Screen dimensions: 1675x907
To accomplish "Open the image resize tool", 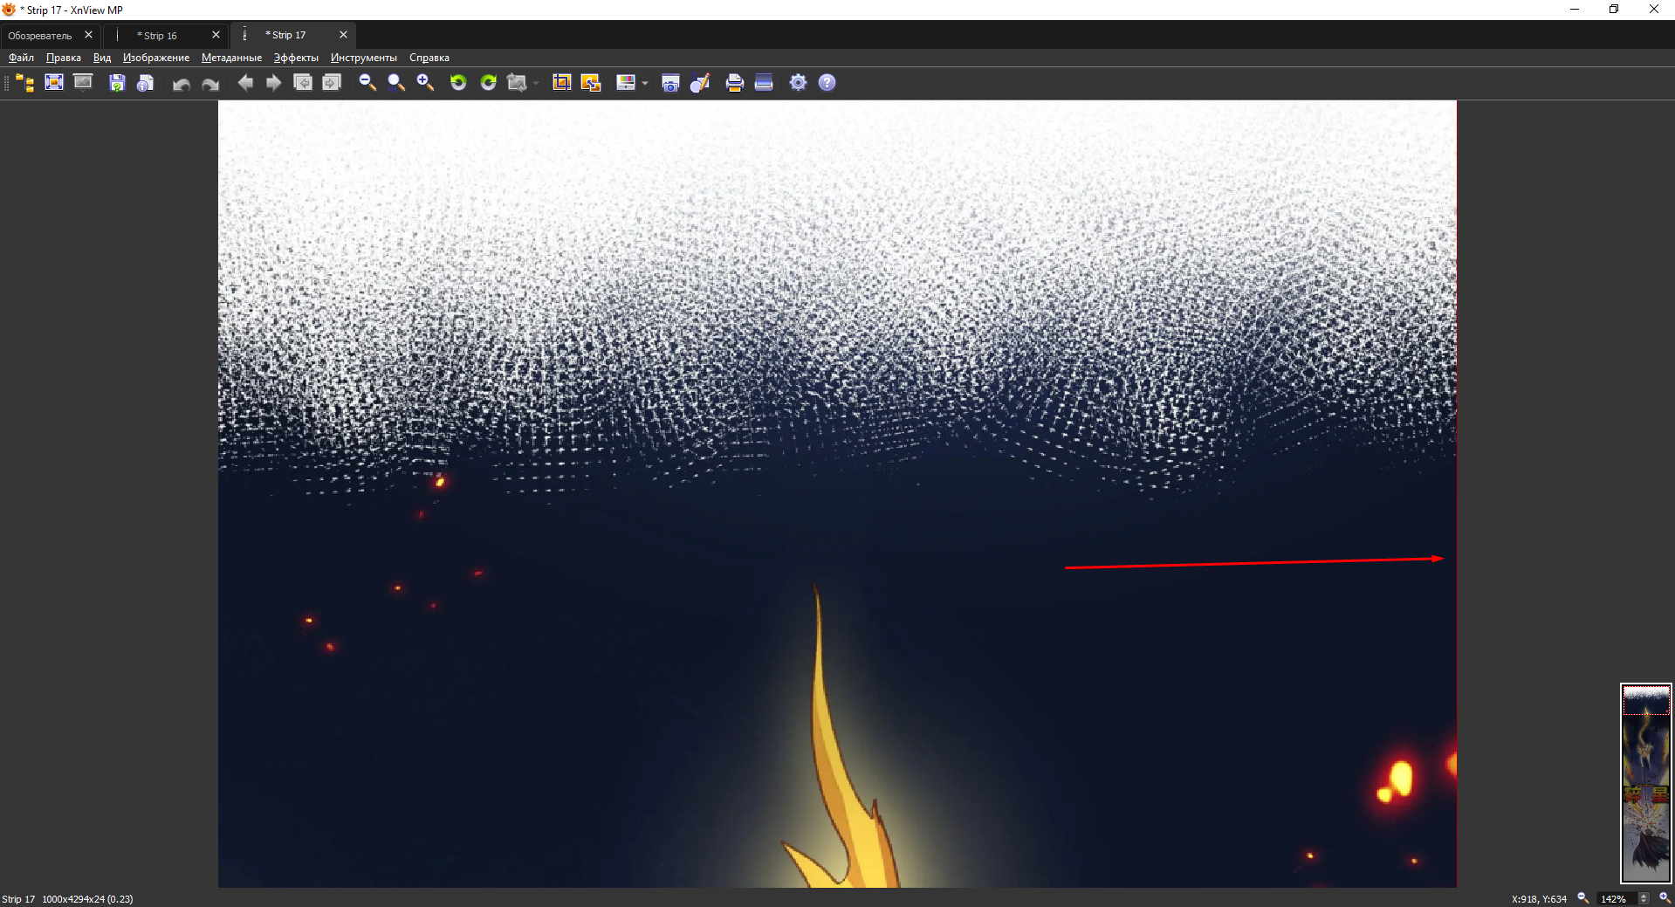I will pyautogui.click(x=591, y=83).
